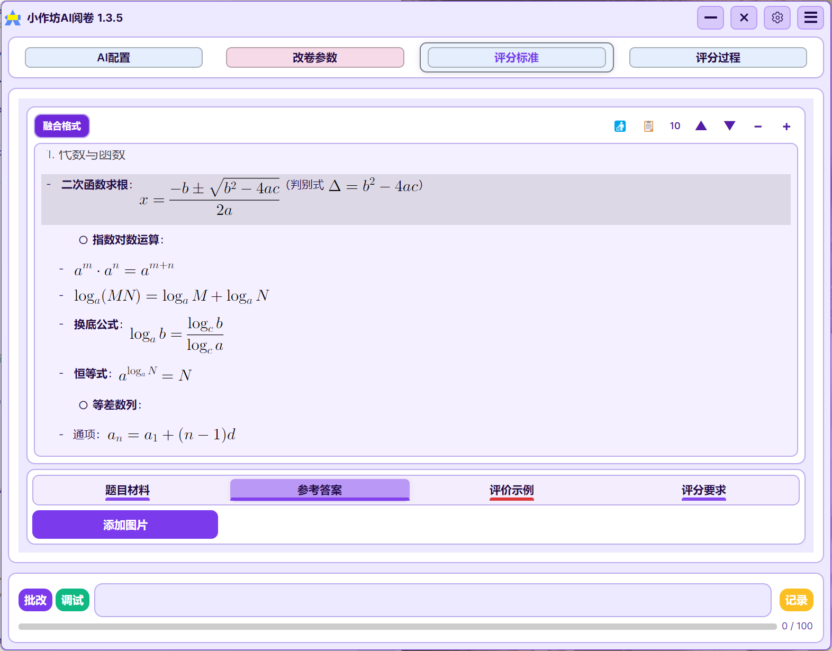This screenshot has height=651, width=832.
Task: Switch to the 题目材料 sub-tab
Action: coord(128,490)
